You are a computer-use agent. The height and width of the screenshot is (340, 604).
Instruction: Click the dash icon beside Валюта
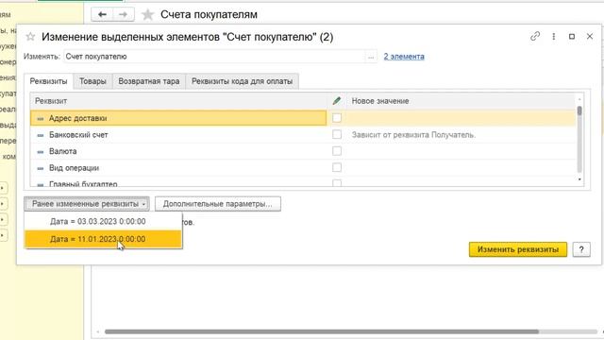[x=40, y=152]
